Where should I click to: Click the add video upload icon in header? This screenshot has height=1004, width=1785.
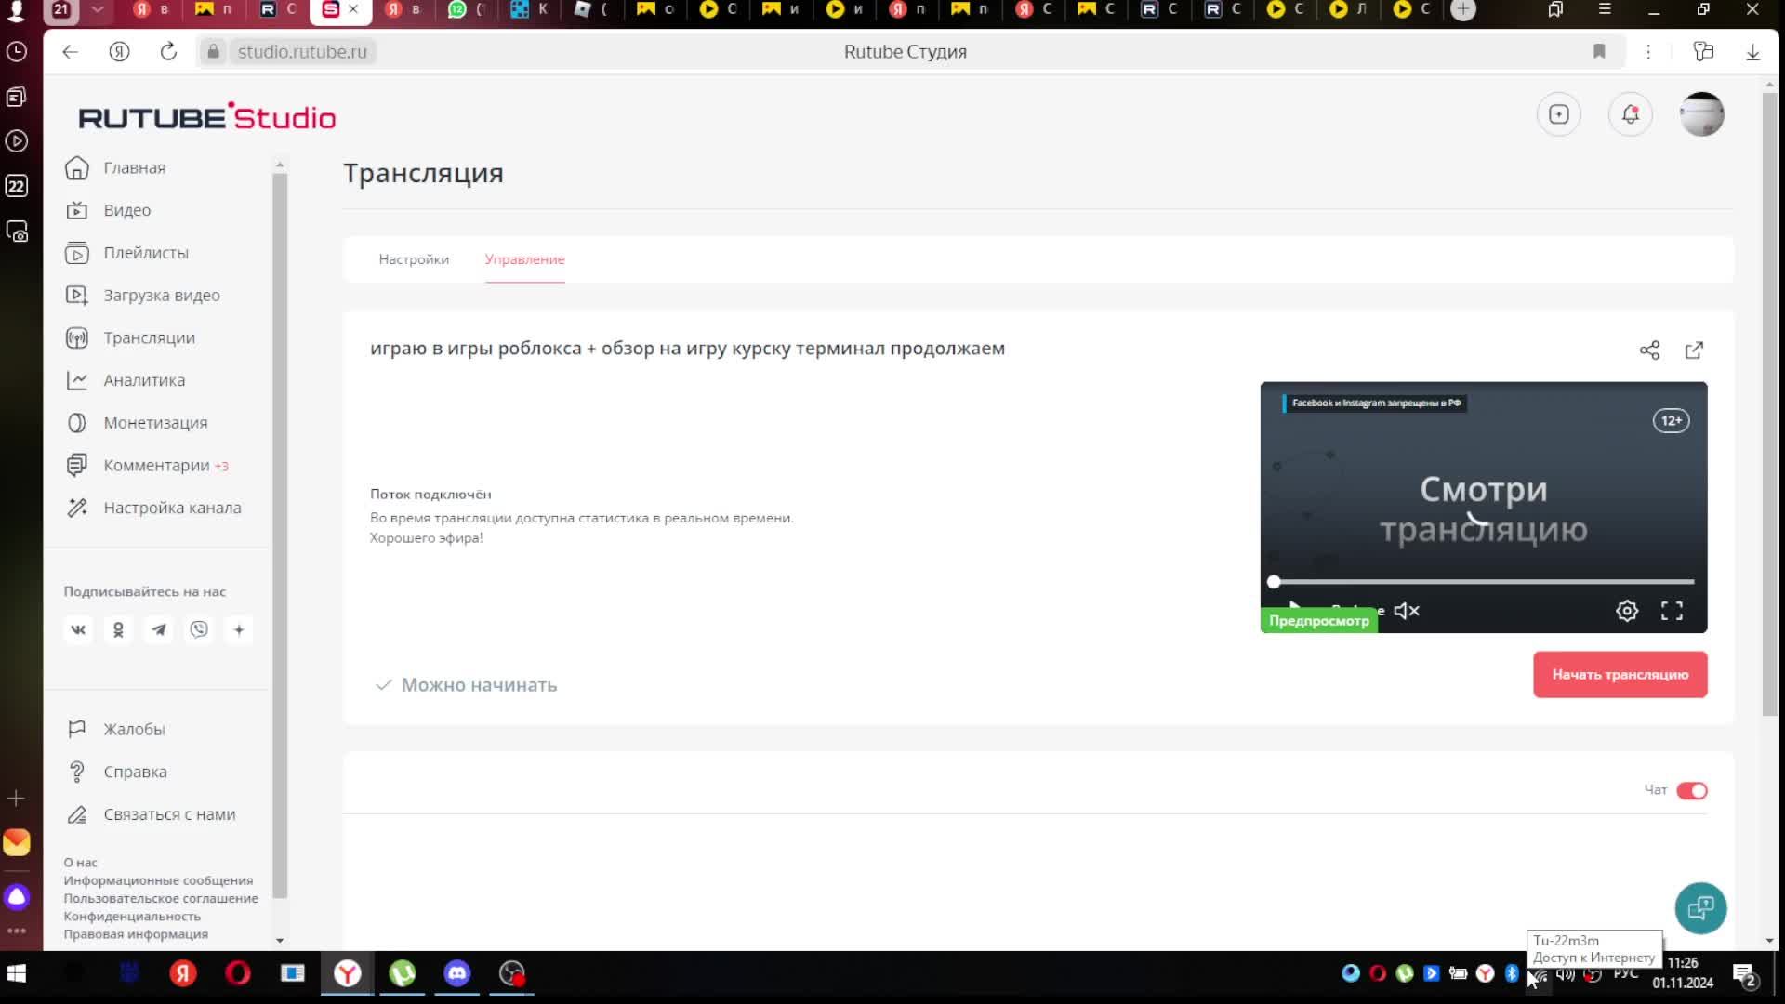[1559, 114]
